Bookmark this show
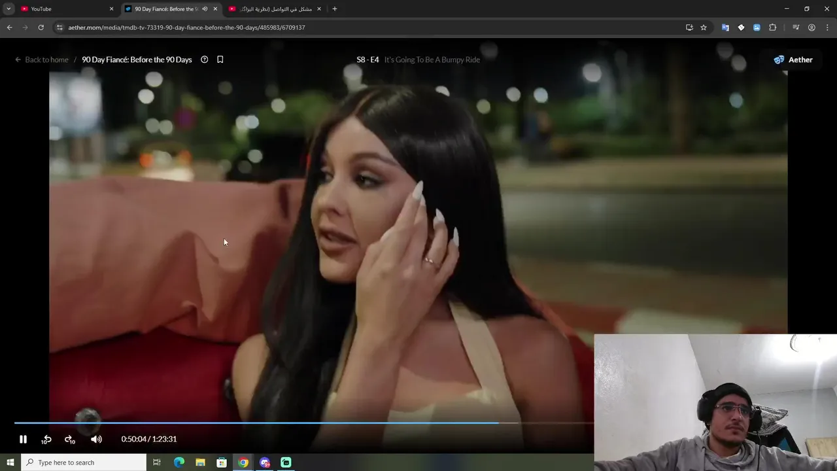The width and height of the screenshot is (837, 471). pos(220,60)
